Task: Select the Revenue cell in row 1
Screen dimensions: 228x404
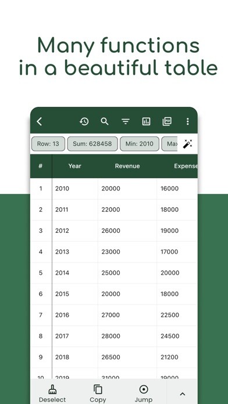Action: click(x=127, y=189)
